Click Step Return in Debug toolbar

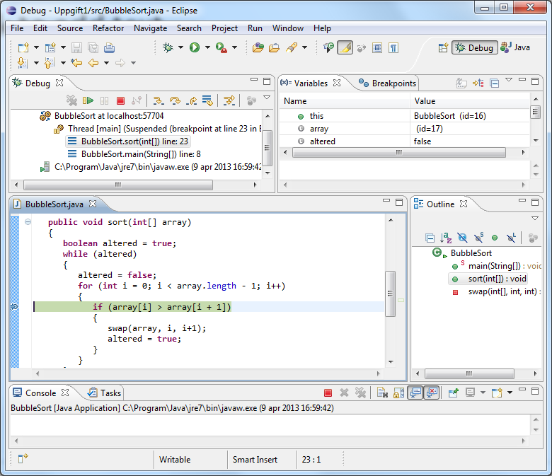(192, 101)
